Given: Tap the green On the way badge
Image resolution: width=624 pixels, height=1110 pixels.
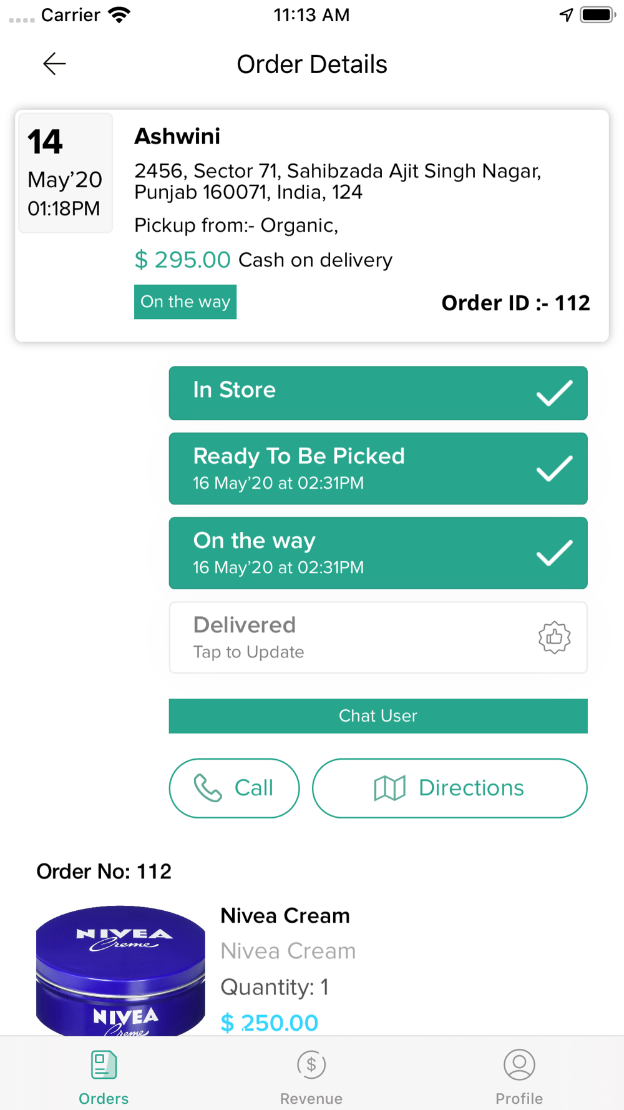Looking at the screenshot, I should point(185,302).
